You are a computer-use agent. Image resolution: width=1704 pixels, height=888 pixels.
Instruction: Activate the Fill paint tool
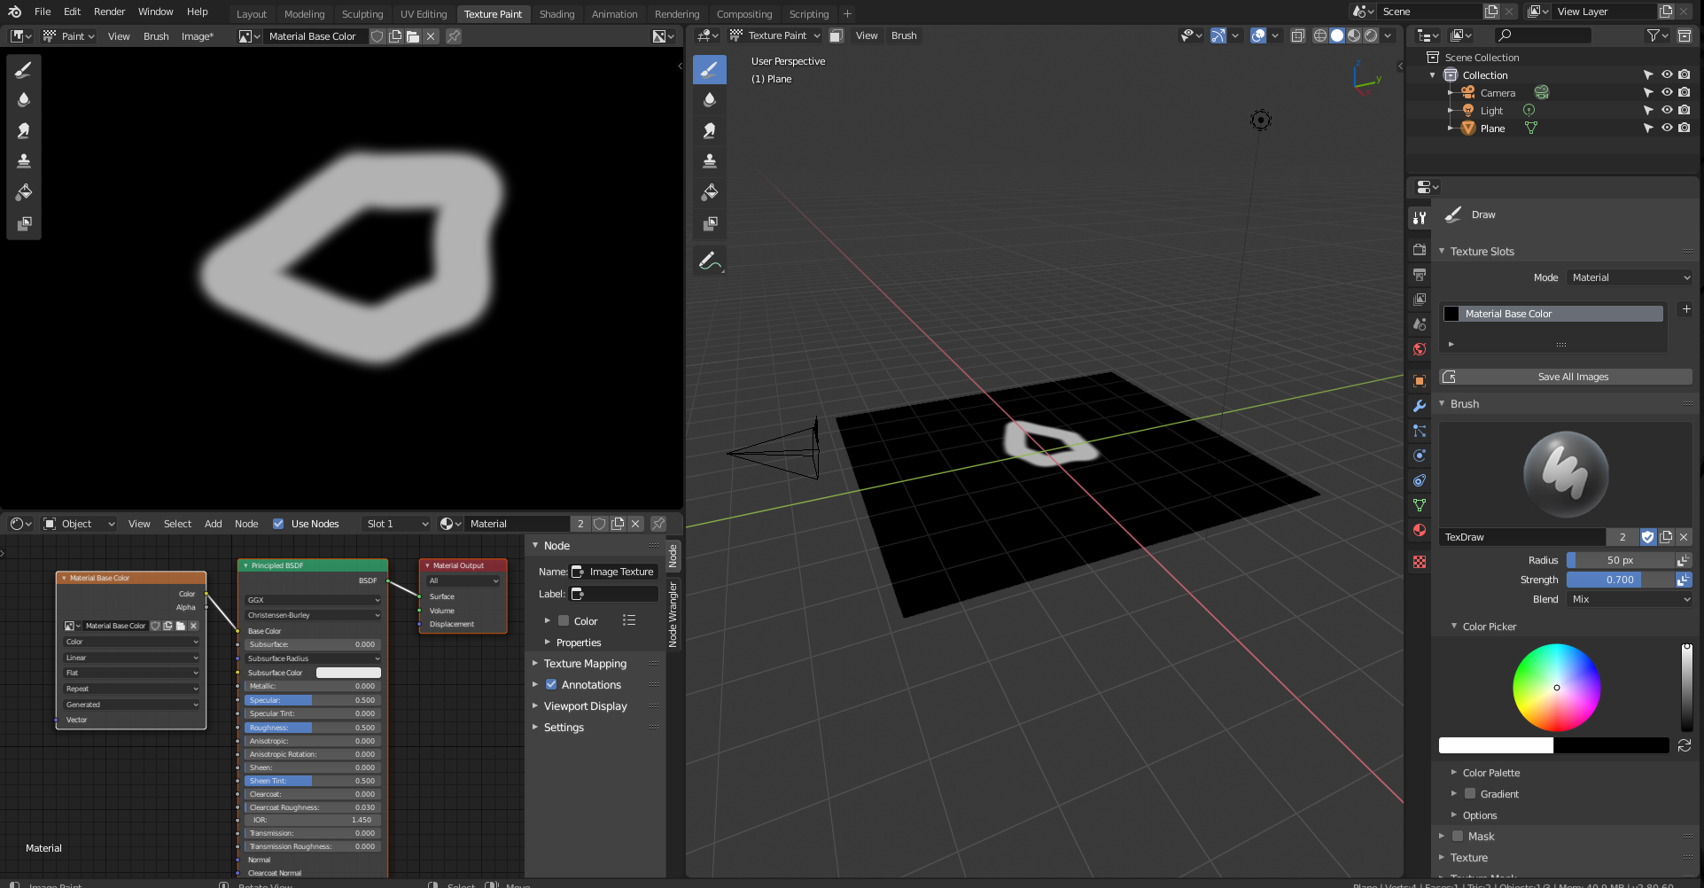click(x=24, y=191)
